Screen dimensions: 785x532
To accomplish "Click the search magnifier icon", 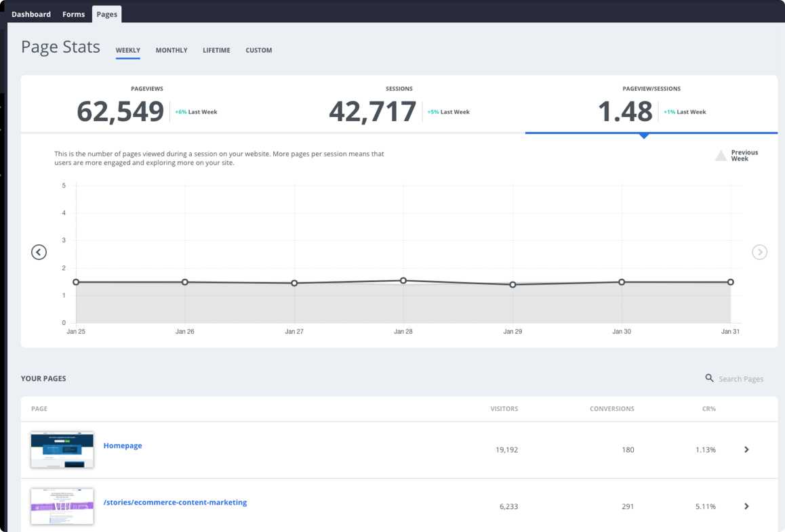I will pos(709,378).
